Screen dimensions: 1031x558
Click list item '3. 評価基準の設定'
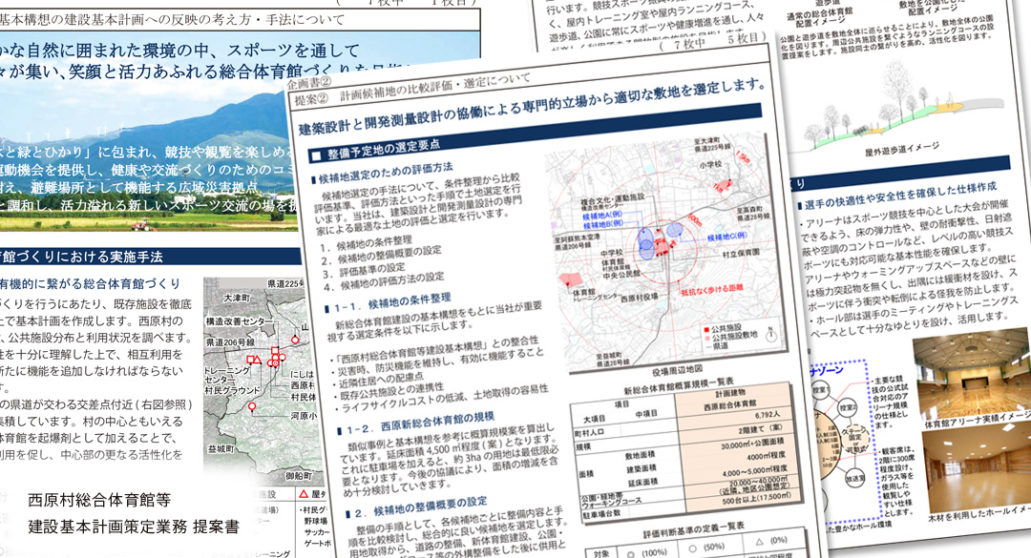pos(364,270)
